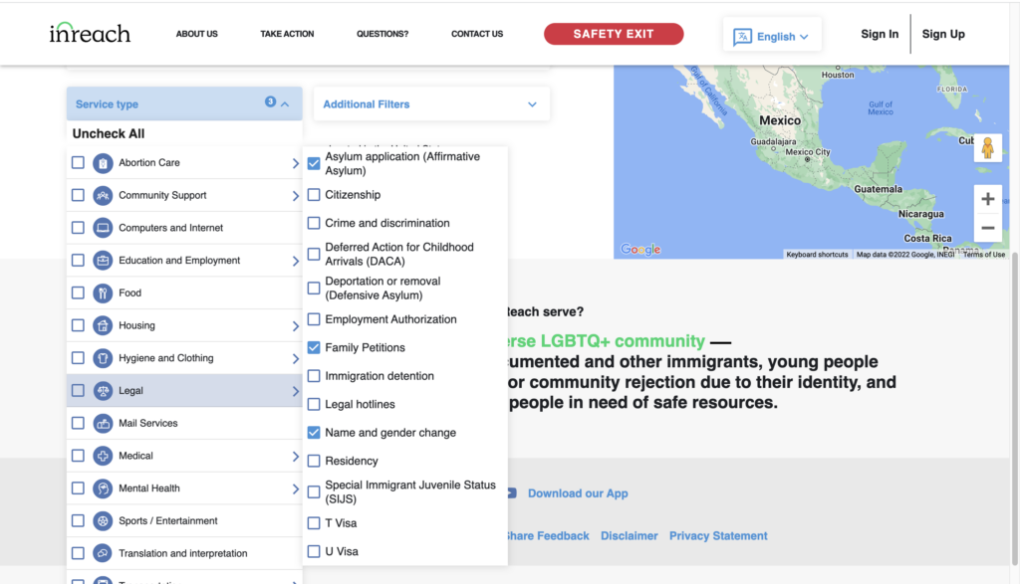Click the page vertical scrollbar

tap(1015, 409)
